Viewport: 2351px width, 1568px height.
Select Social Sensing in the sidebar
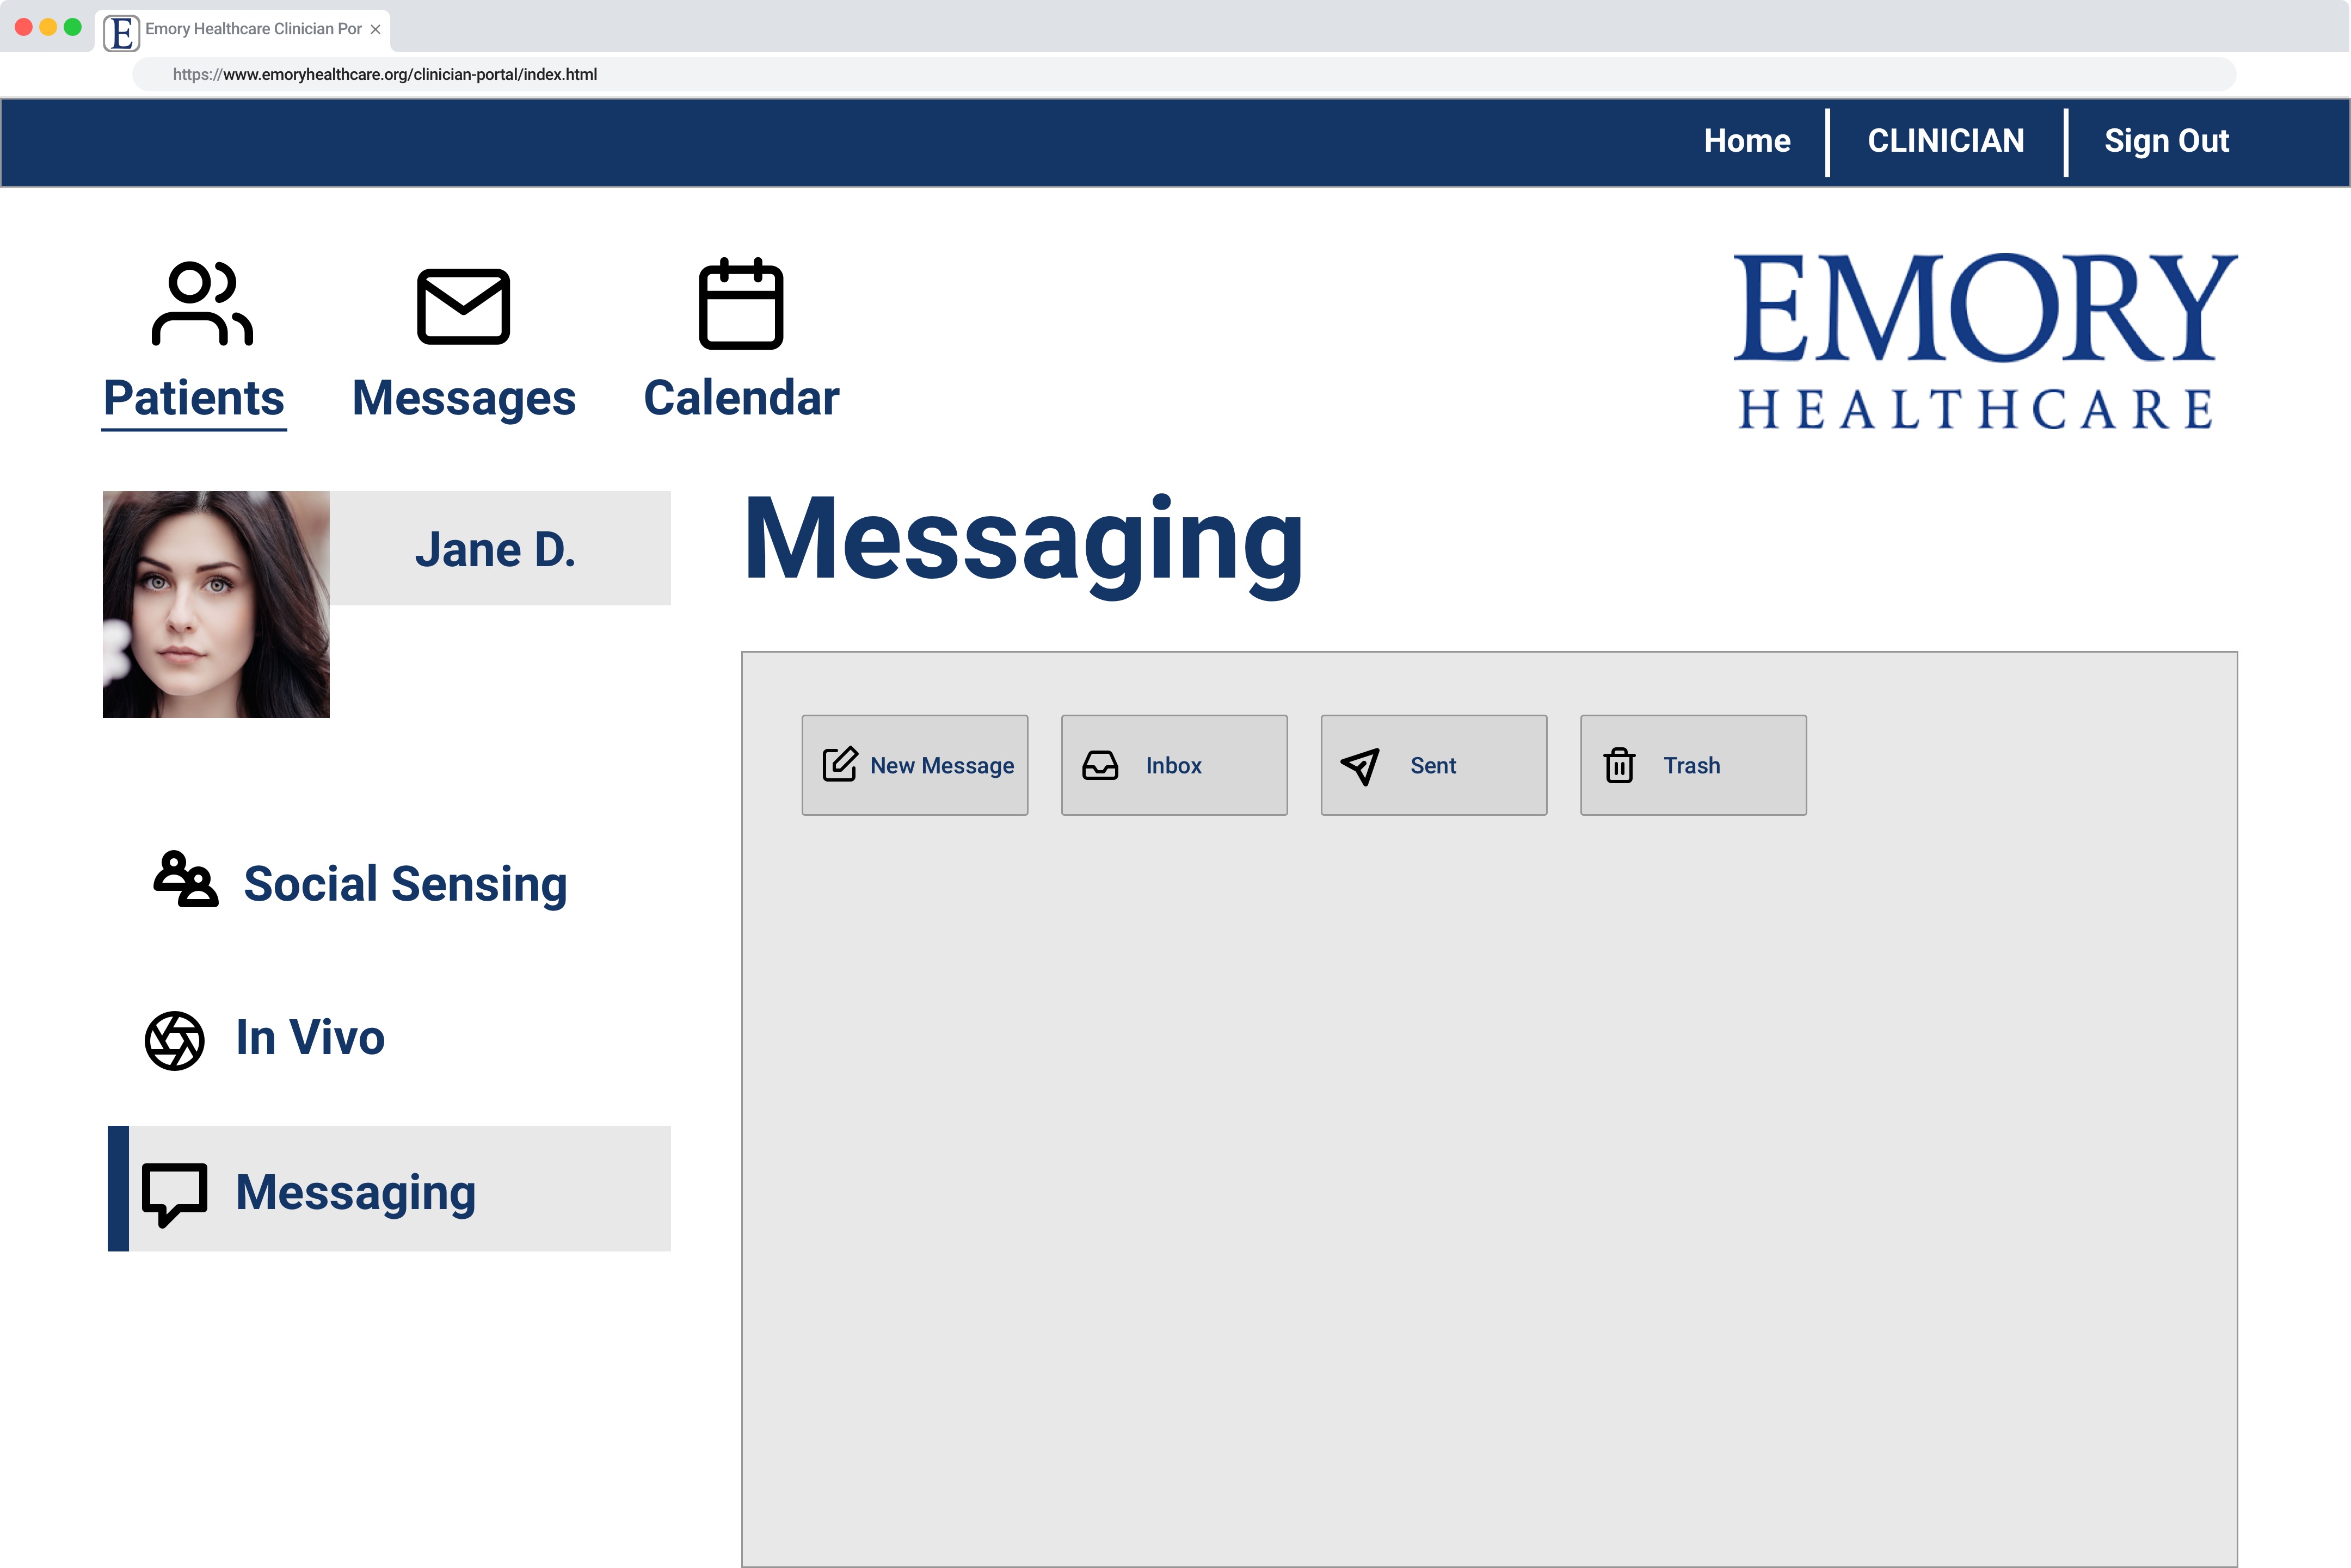[x=406, y=884]
